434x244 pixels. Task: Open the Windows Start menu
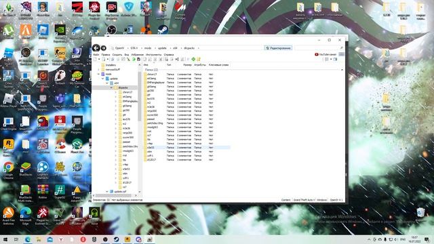5,239
